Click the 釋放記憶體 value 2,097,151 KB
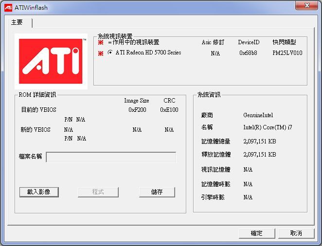Image resolution: width=322 pixels, height=246 pixels. 260,155
